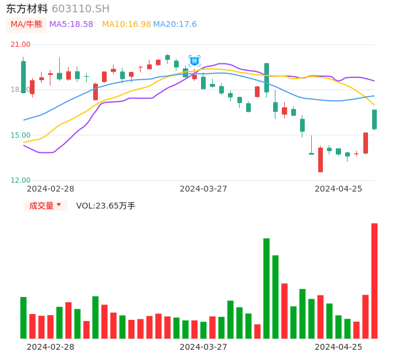The image size is (402, 355).
Task: Click the first large green candlestick at left
Action: [23, 77]
